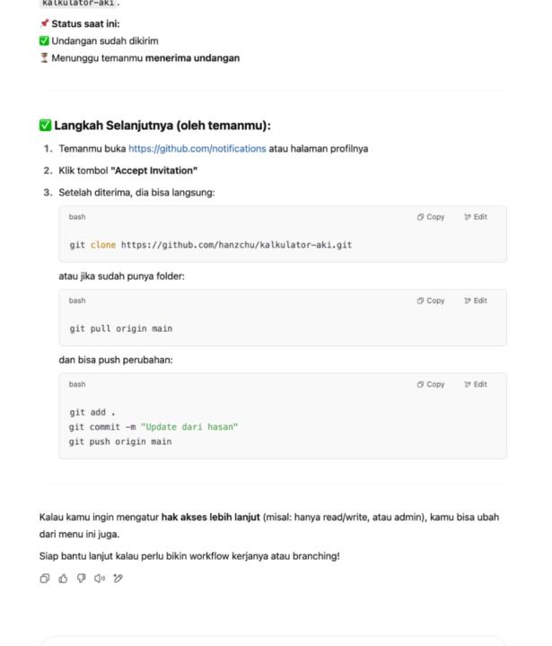Copy the git add/commit/push code block

coord(431,384)
